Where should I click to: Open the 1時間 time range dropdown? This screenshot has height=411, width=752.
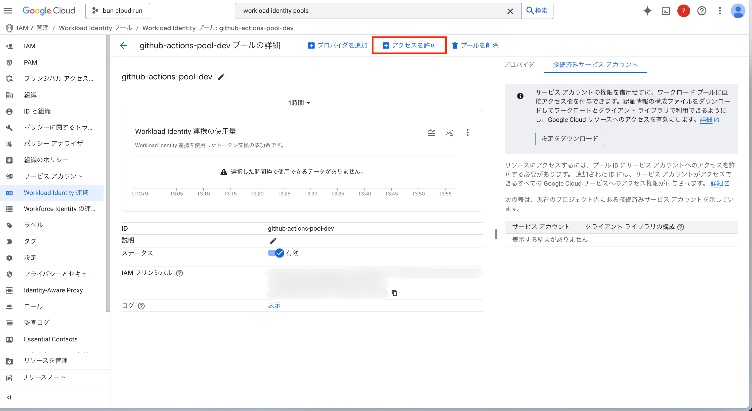pos(299,103)
